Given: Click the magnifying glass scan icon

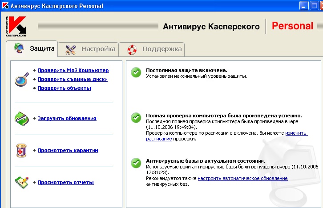Looking at the screenshot, I should coord(21,80).
